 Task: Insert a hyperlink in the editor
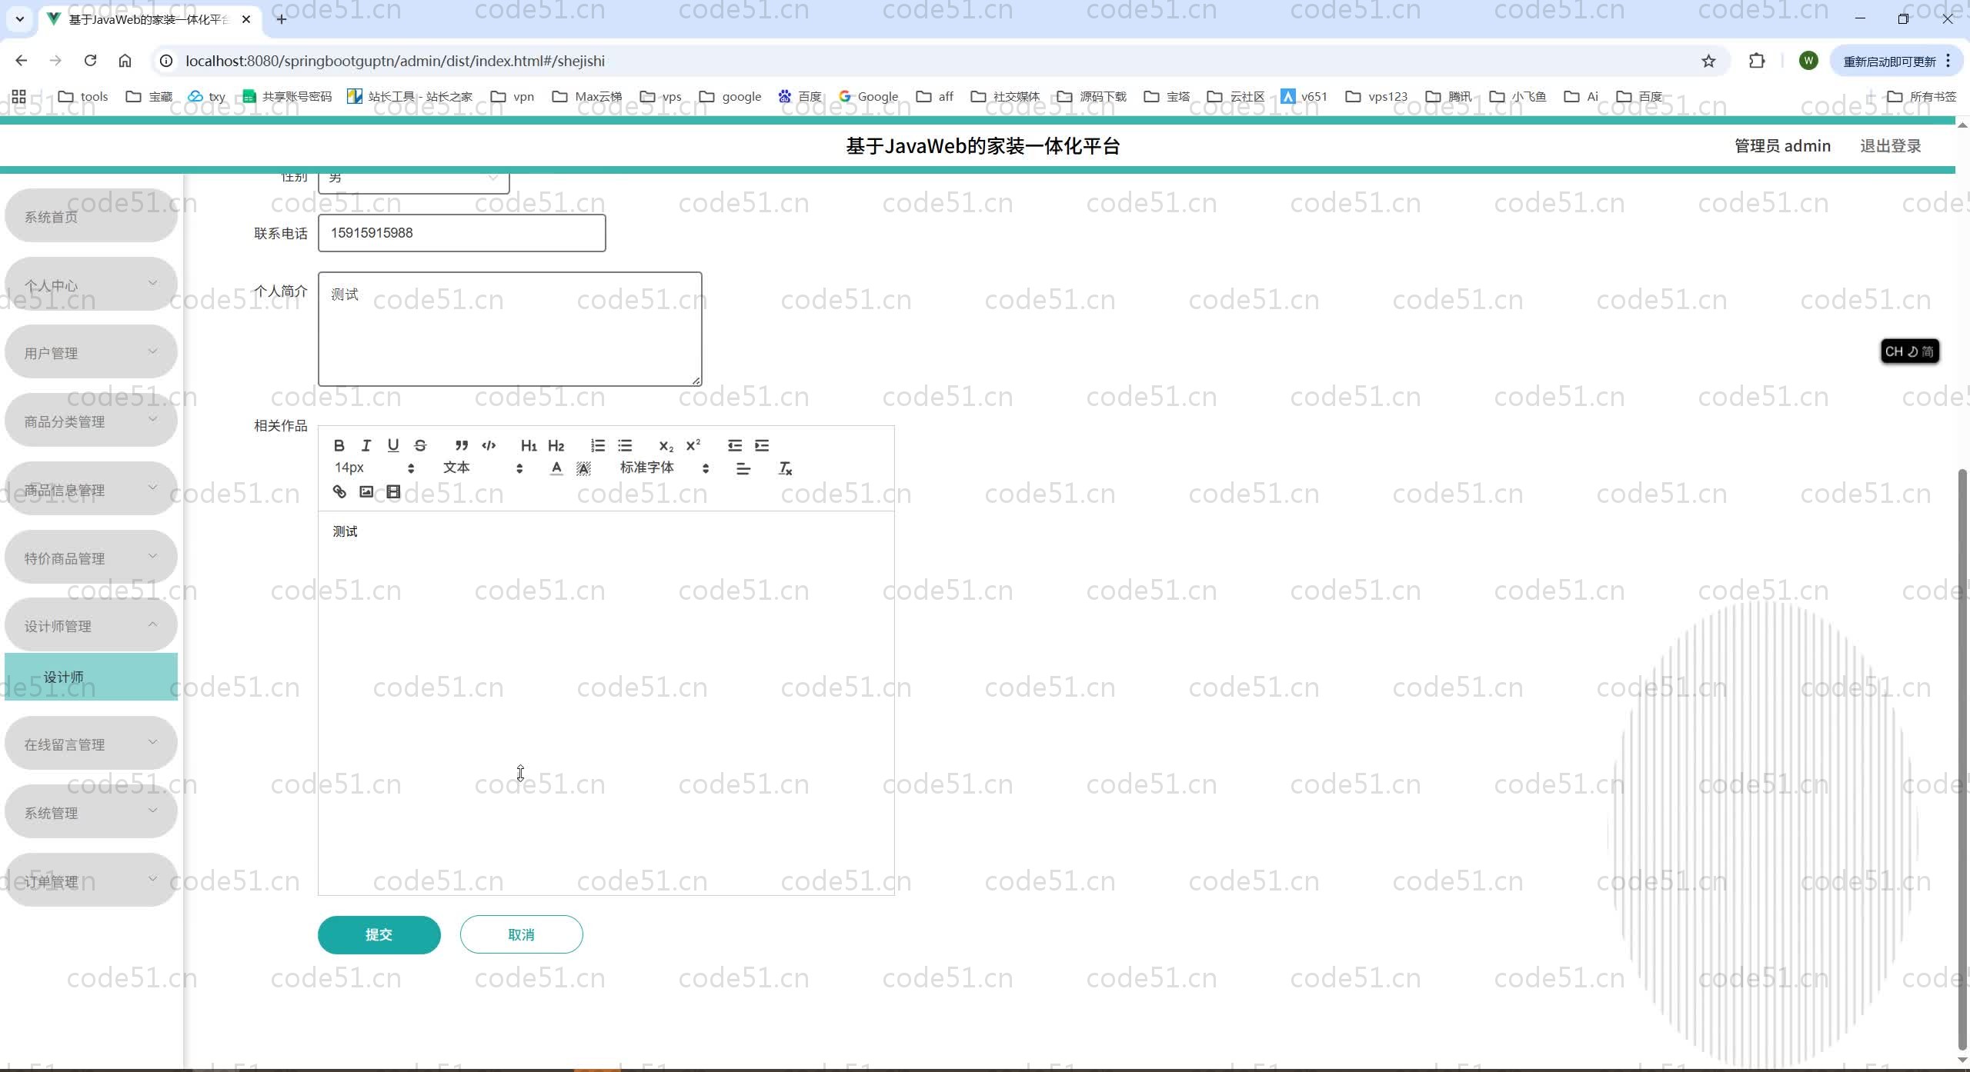339,491
